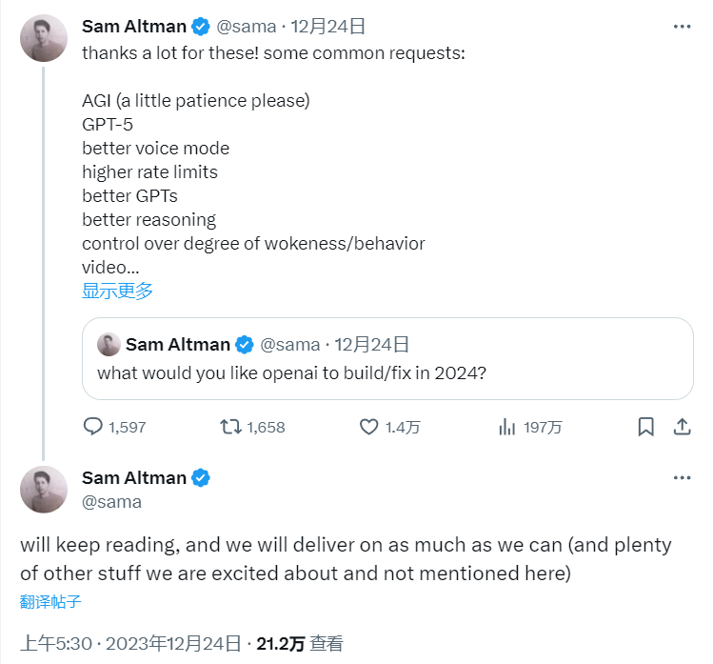Click the small avatar in quoted tweet
713x664 pixels.
click(x=109, y=344)
